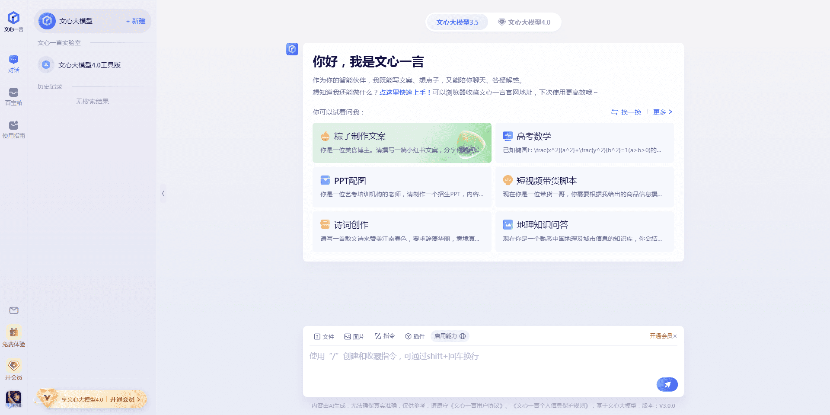Toggle 启用能力 globe option

click(x=450, y=336)
